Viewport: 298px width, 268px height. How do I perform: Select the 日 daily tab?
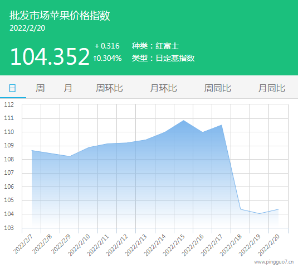[x=13, y=88]
